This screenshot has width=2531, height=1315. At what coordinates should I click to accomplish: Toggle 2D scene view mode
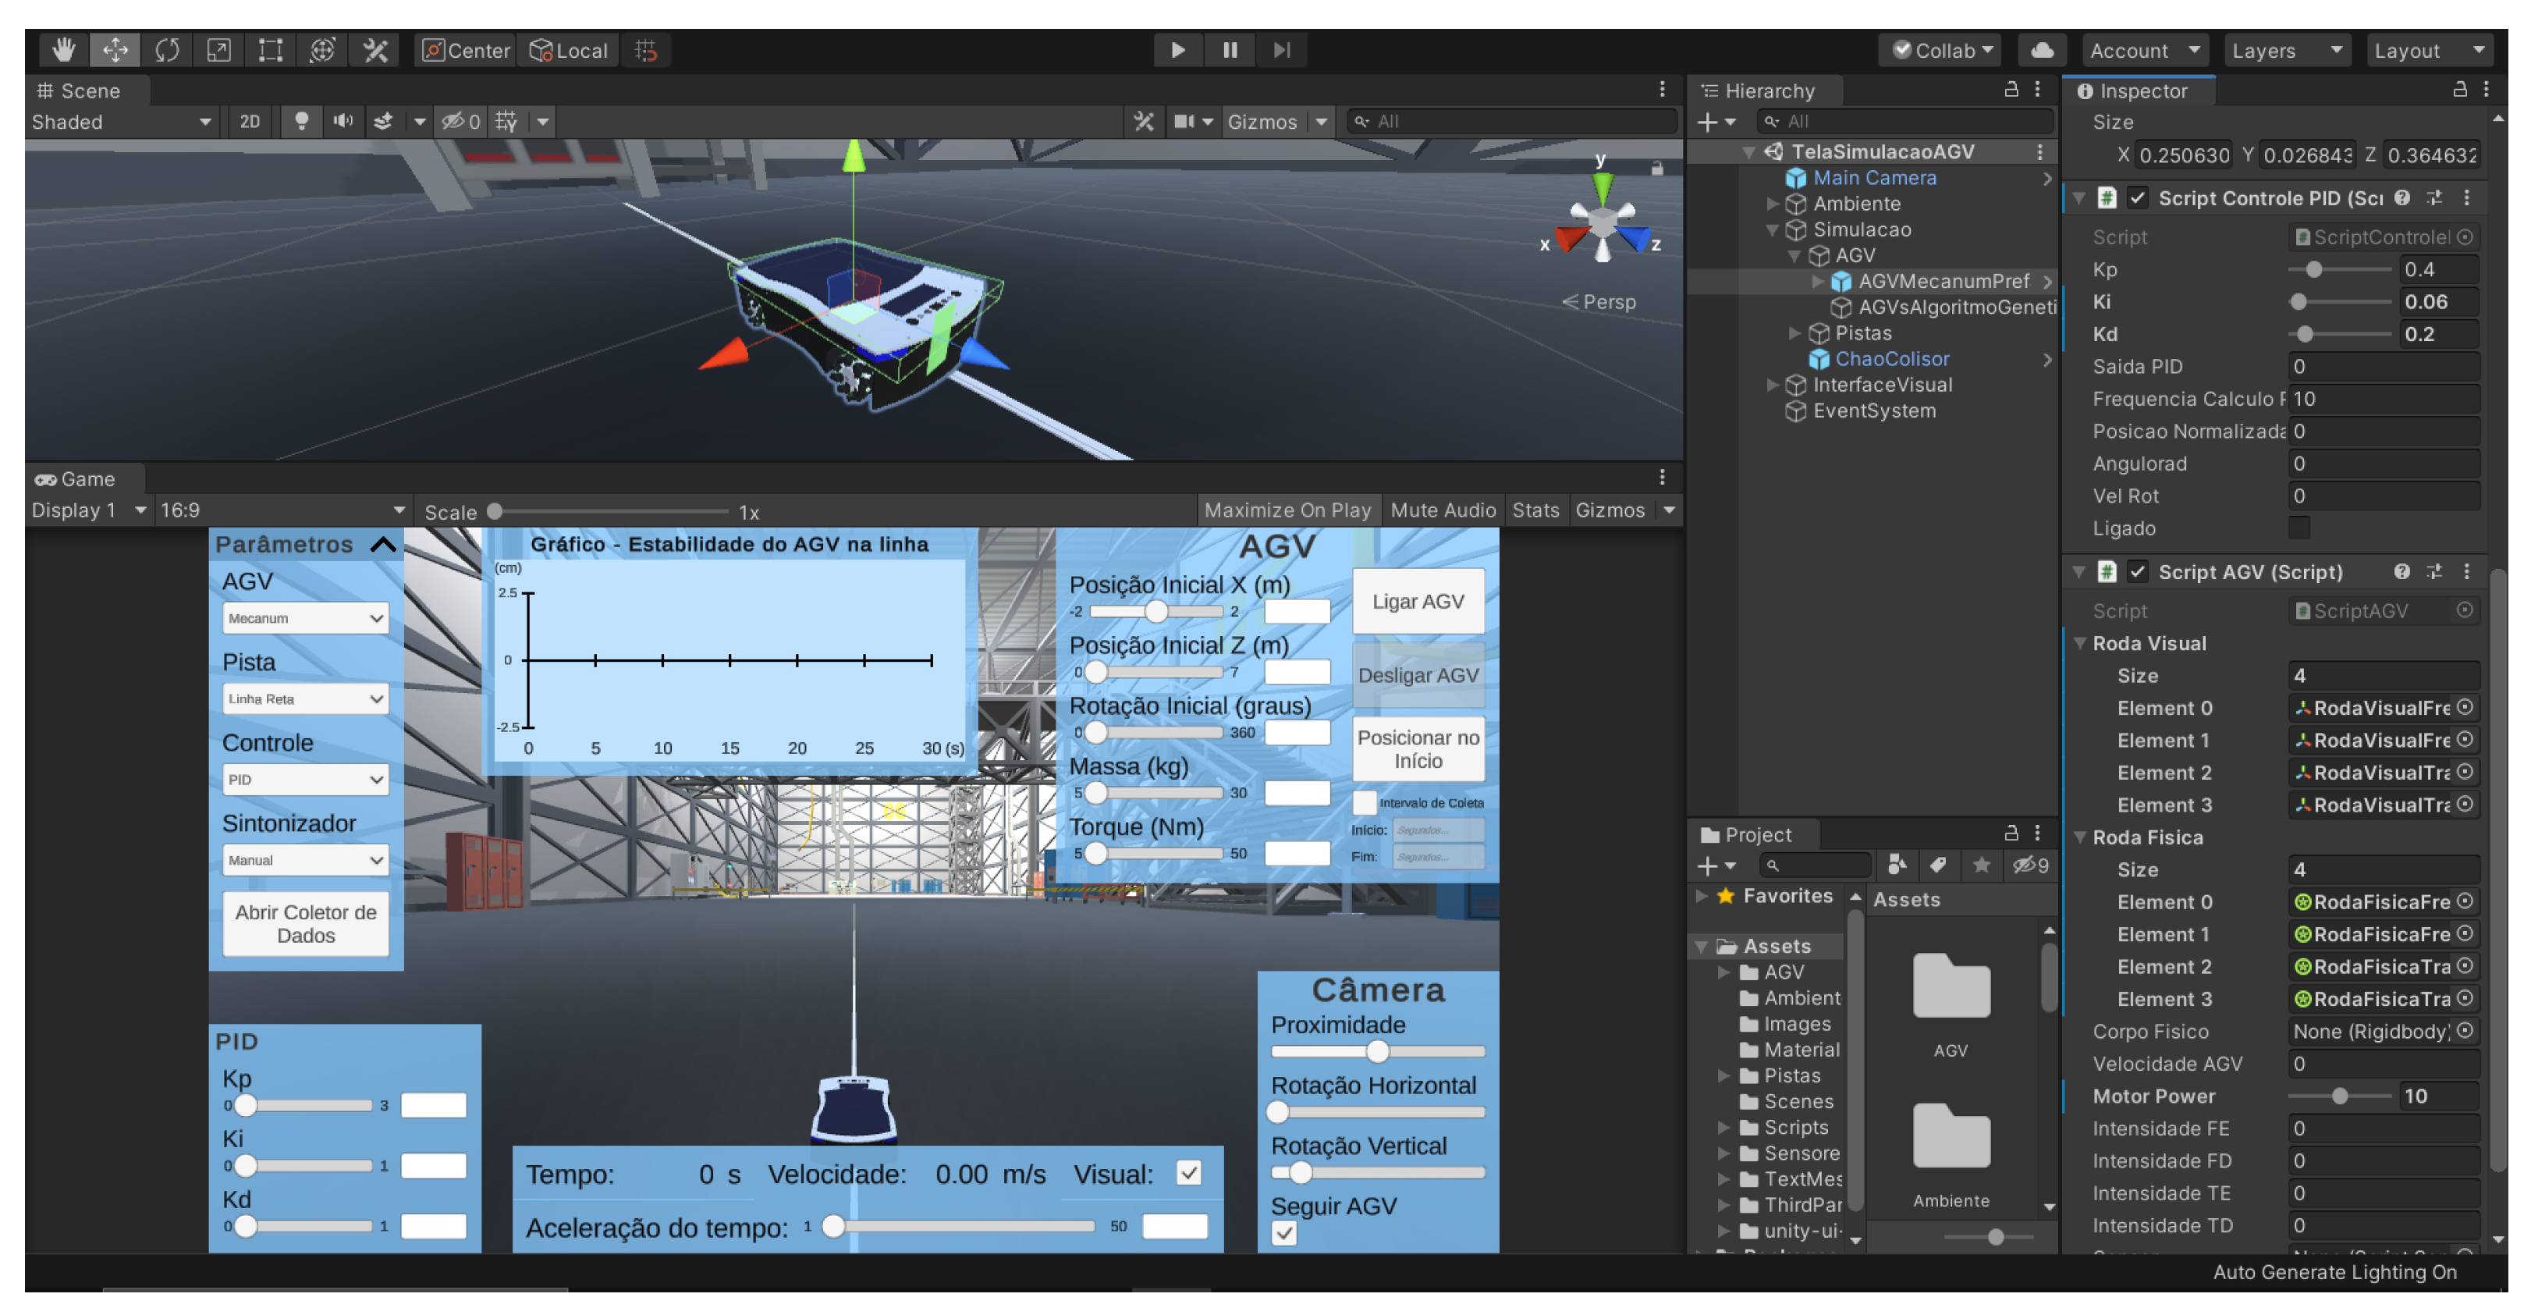[x=250, y=121]
